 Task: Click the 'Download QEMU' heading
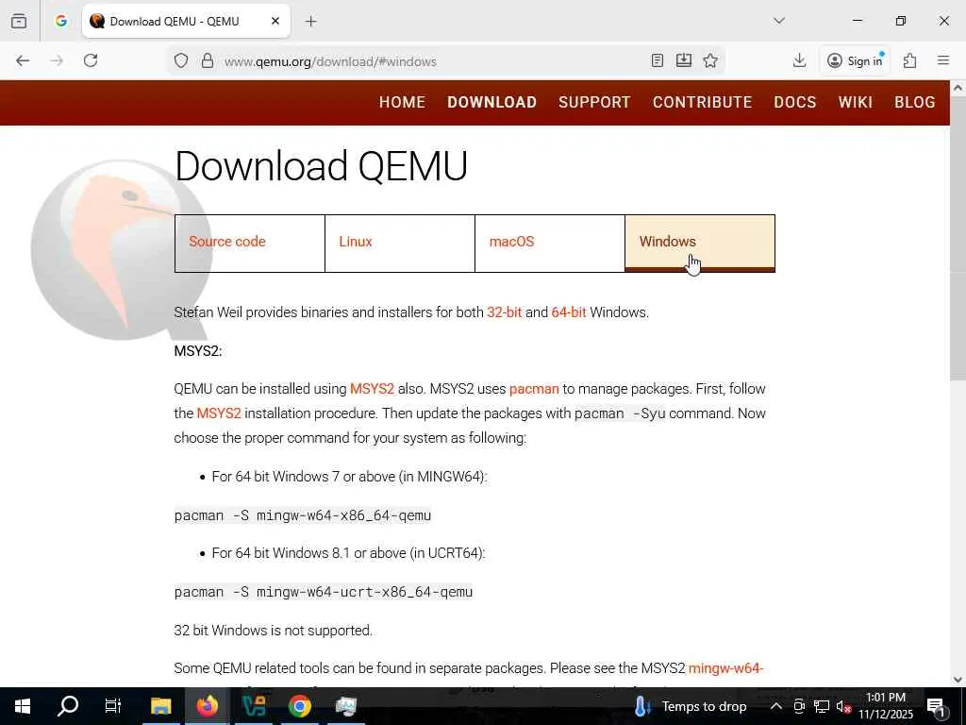pyautogui.click(x=321, y=166)
